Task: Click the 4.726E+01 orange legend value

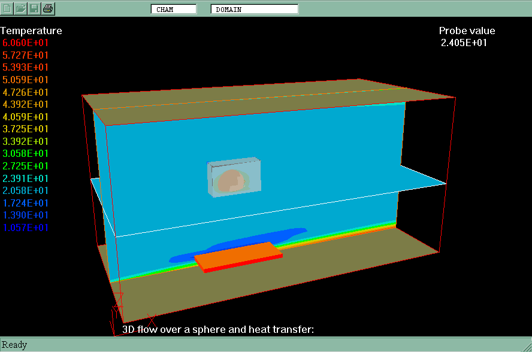Action: 26,92
